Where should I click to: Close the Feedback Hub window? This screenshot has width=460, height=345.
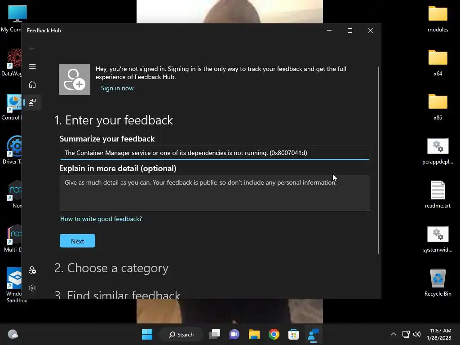click(x=371, y=31)
